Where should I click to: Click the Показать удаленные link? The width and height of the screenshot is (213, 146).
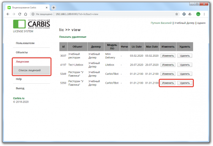coord(72,37)
